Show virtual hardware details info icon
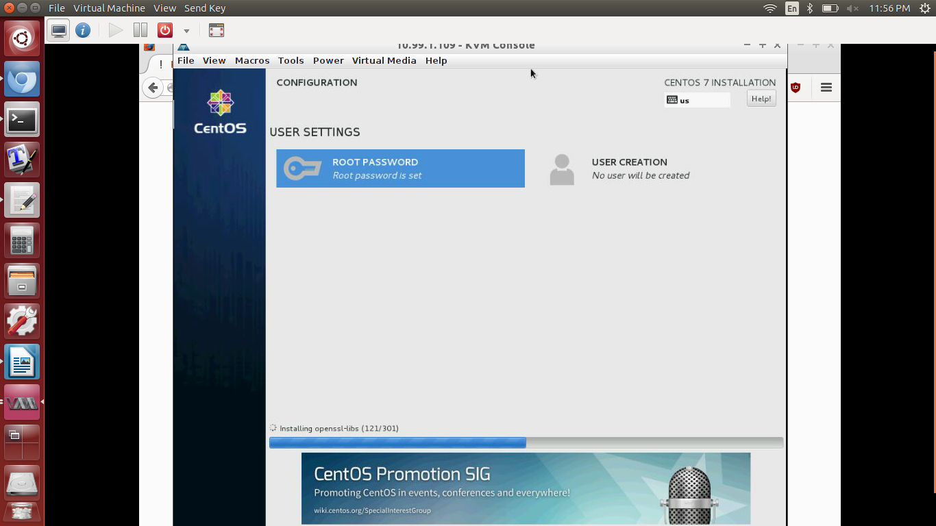Screen dimensions: 936x526 tap(83, 30)
